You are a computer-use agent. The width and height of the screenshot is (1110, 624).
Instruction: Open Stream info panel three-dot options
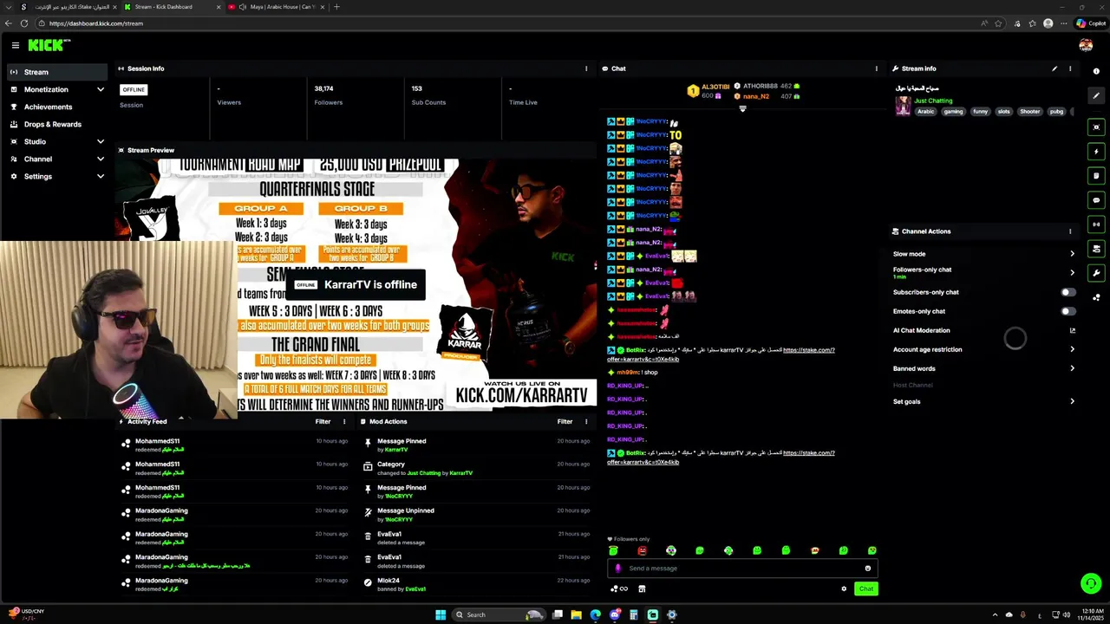pyautogui.click(x=1070, y=68)
